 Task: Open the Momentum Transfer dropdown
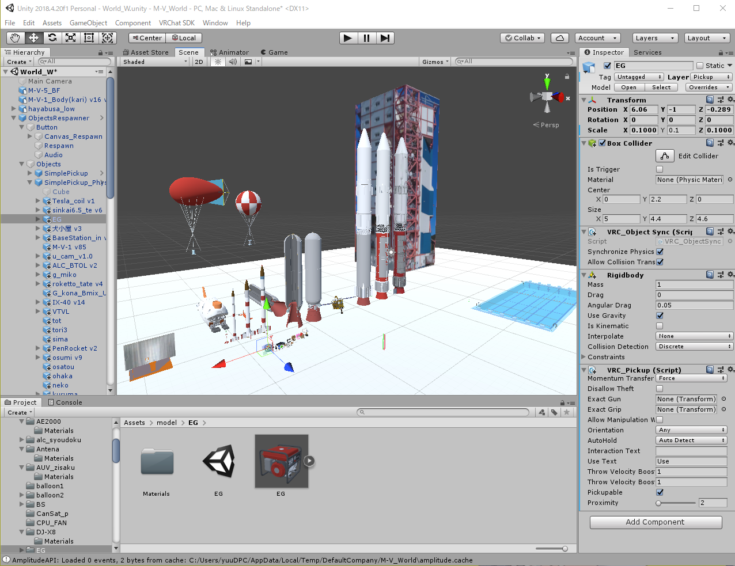pyautogui.click(x=692, y=378)
